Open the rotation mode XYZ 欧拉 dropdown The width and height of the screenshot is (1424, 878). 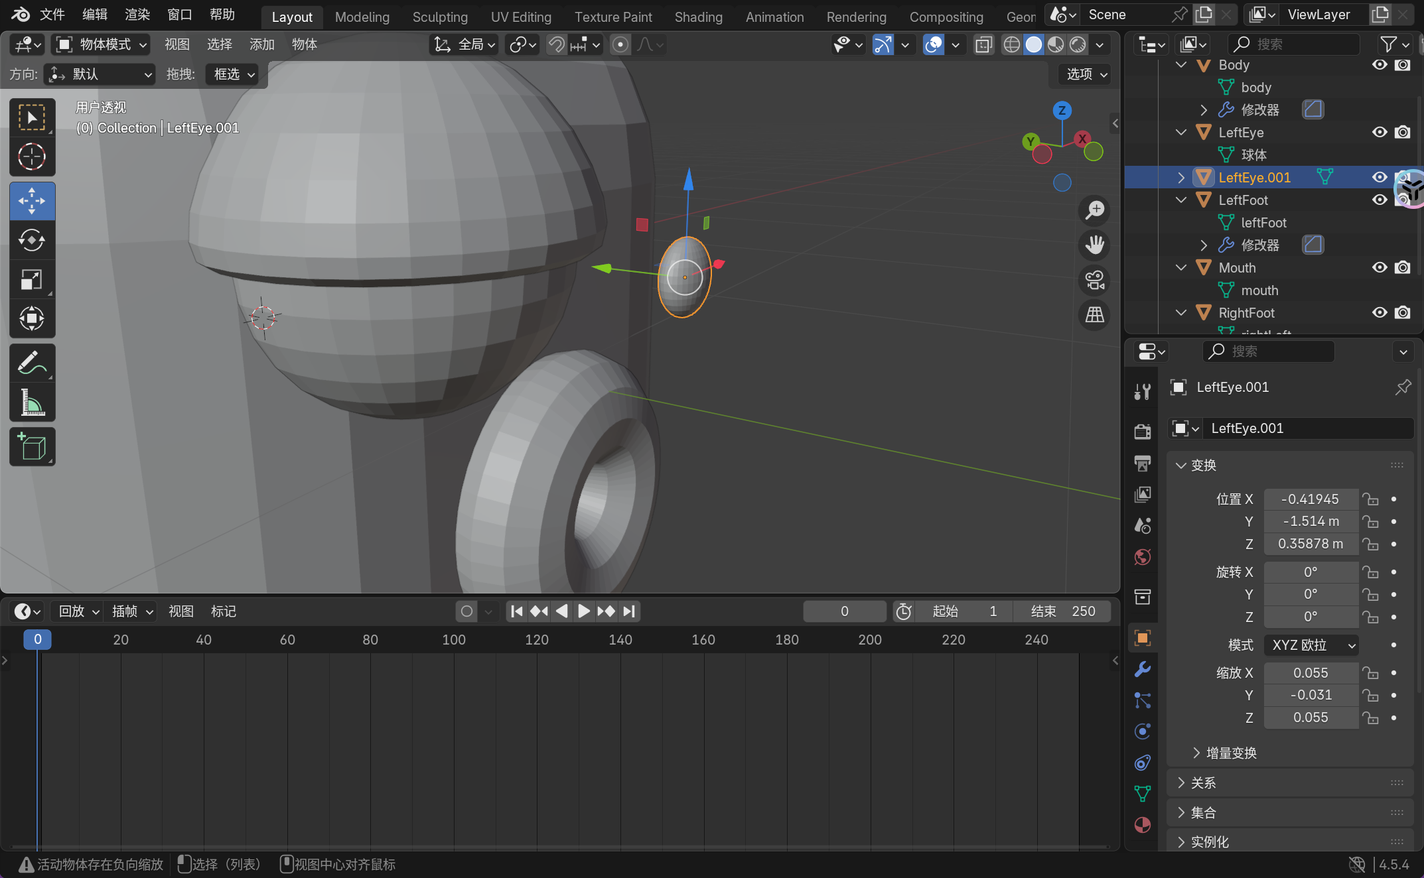pyautogui.click(x=1311, y=645)
